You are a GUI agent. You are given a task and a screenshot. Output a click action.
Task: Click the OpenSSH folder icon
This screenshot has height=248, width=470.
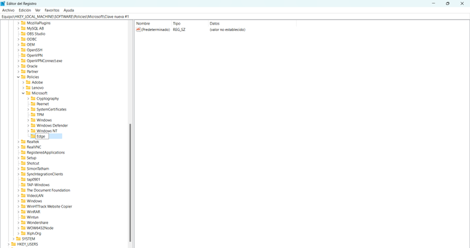(23, 50)
